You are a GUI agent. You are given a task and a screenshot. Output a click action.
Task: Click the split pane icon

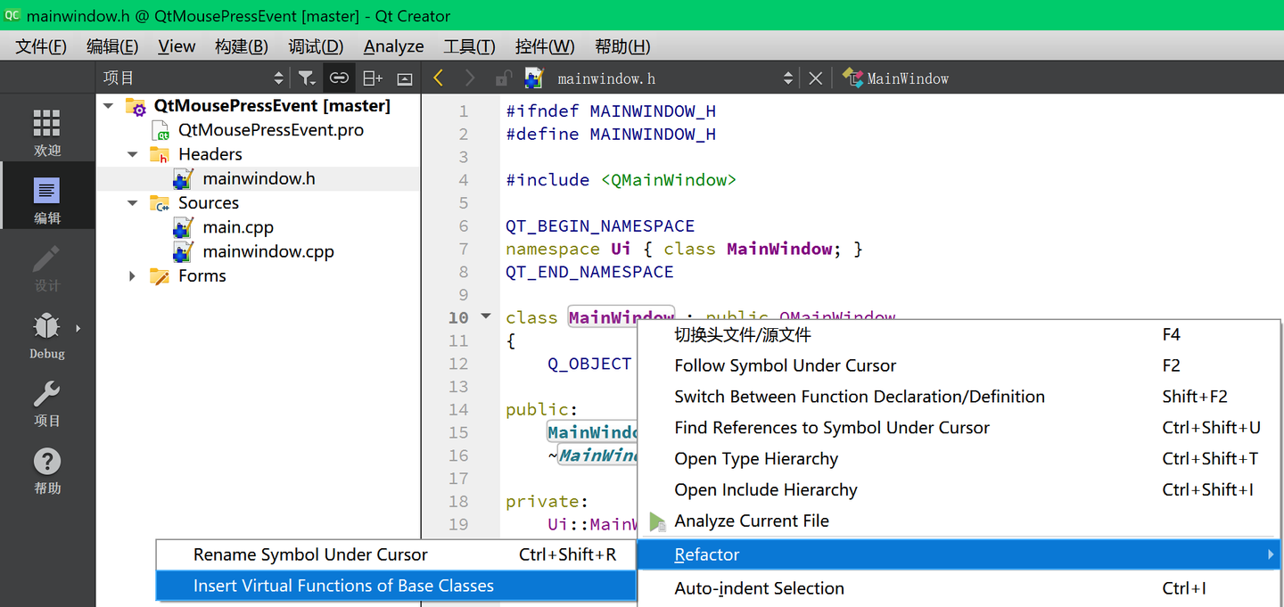pyautogui.click(x=373, y=78)
